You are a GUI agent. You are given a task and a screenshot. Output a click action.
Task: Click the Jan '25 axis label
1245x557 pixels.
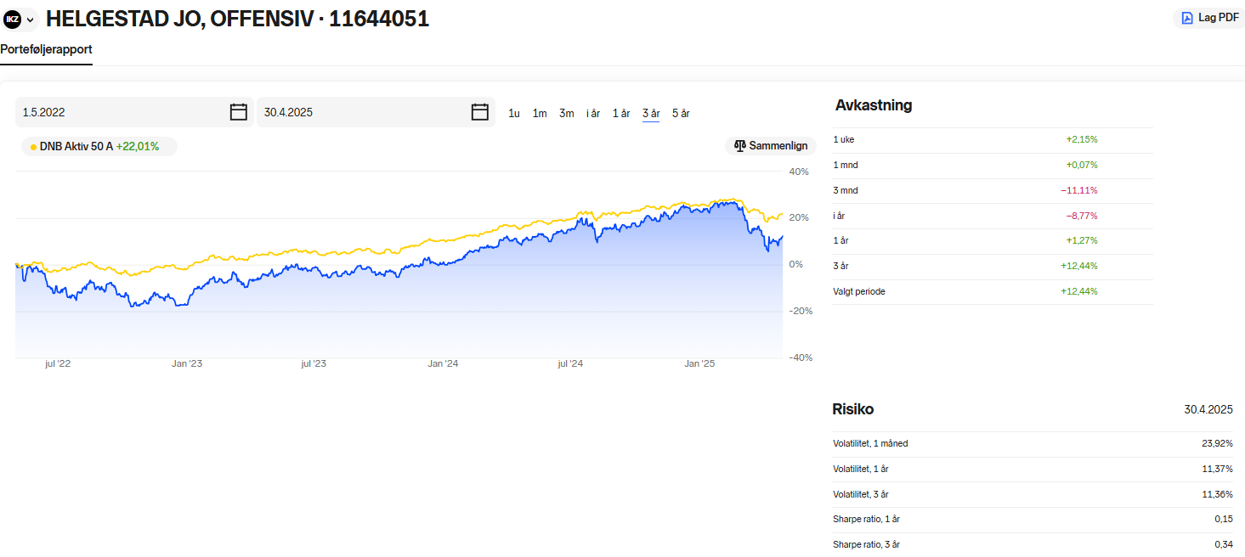tap(699, 363)
